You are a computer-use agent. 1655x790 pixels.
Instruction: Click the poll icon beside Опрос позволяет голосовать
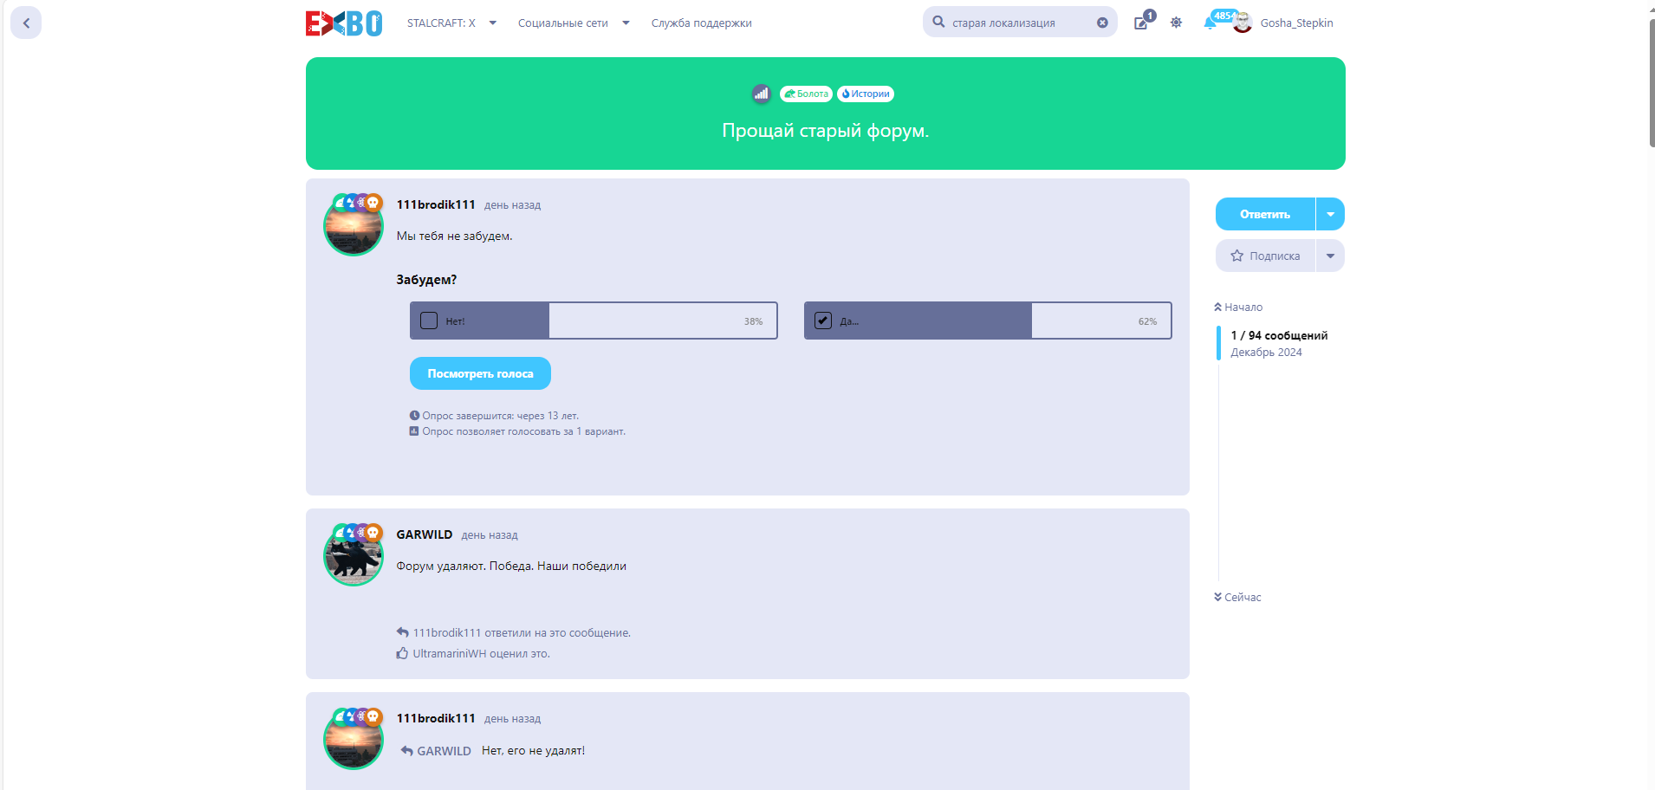[414, 431]
